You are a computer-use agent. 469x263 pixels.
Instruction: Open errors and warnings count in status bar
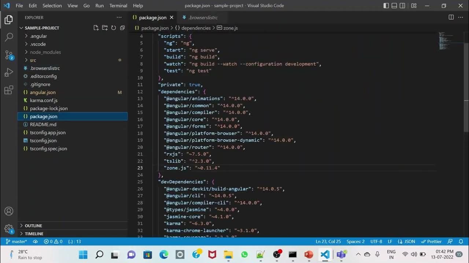[53, 241]
